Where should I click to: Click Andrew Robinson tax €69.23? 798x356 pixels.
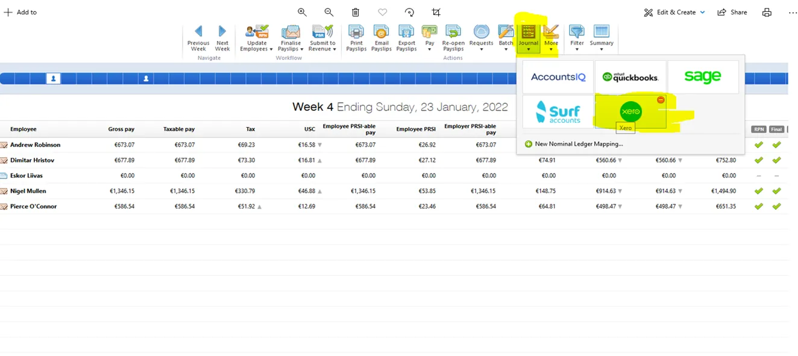pyautogui.click(x=247, y=145)
